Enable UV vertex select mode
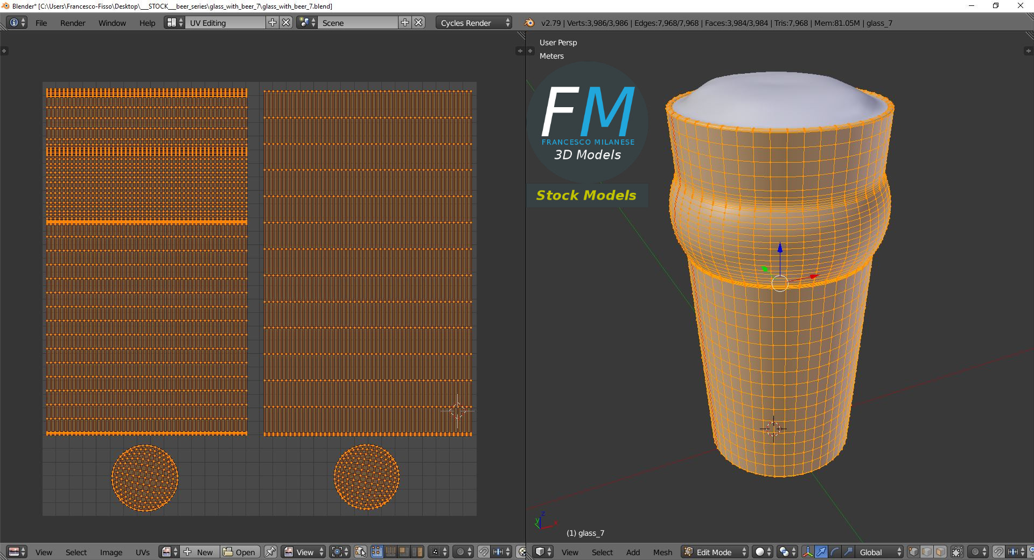This screenshot has height=560, width=1034. (x=376, y=552)
